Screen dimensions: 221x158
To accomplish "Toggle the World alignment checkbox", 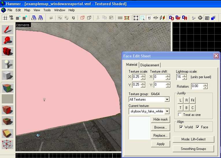I will point(181,127).
